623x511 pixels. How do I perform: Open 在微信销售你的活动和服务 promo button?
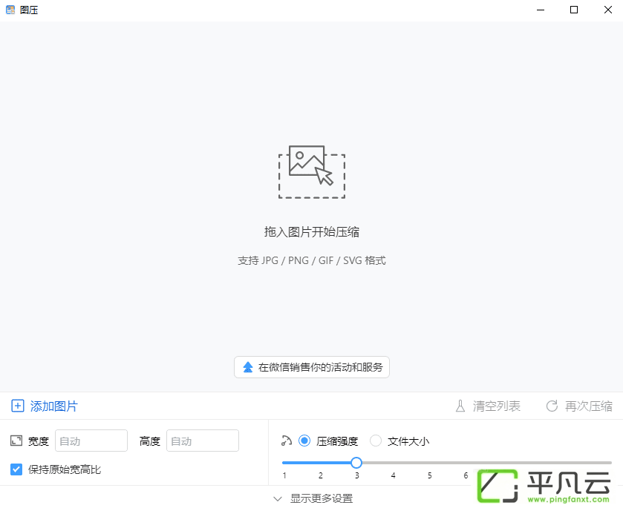[x=312, y=367]
